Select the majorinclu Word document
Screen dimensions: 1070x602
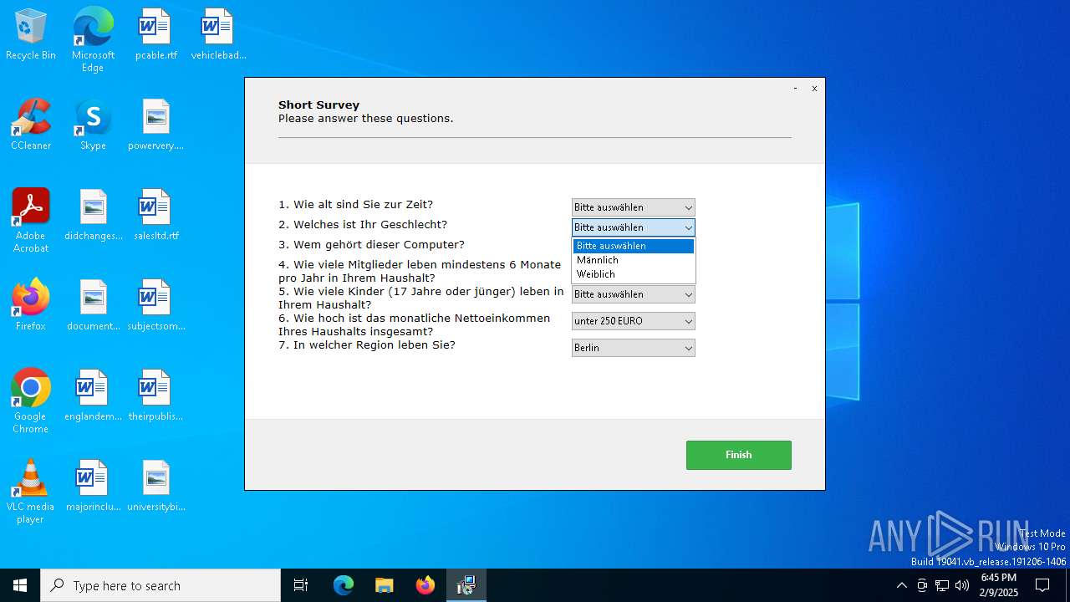tap(93, 487)
